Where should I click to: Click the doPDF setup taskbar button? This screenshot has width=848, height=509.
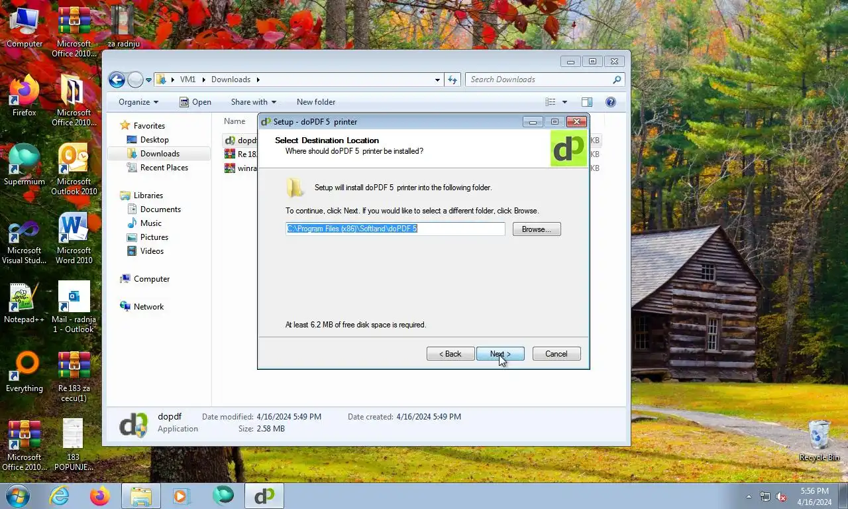coord(264,496)
